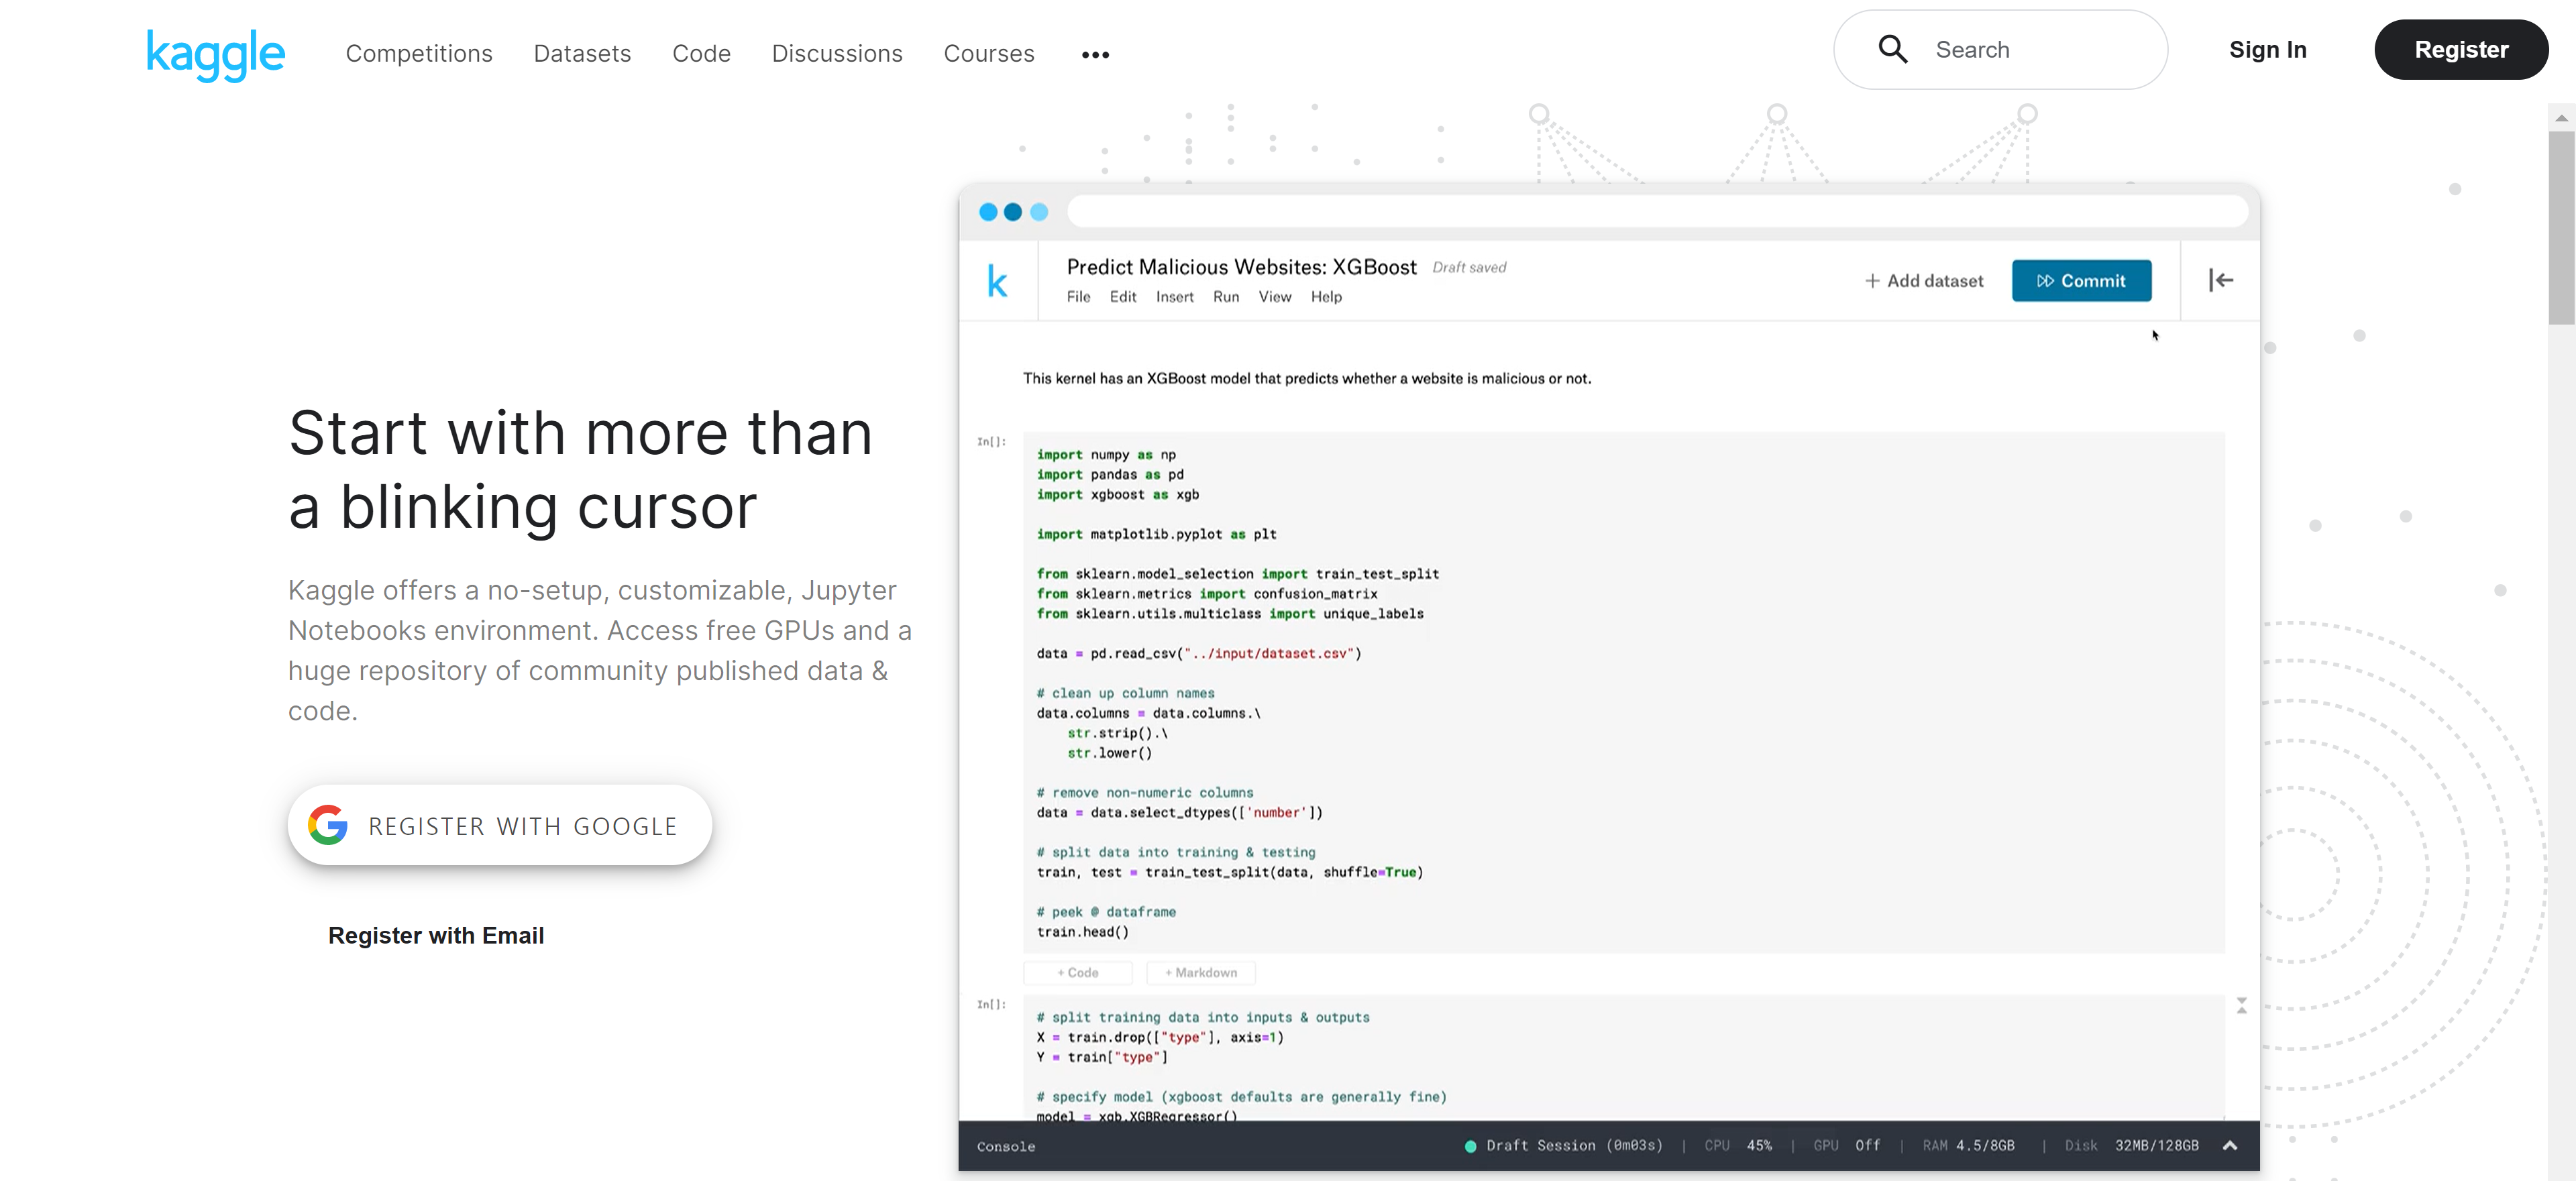Open the notebook Run menu
Screen dimensions: 2576x1181
pos(1225,297)
